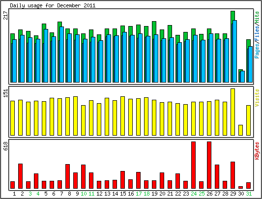Select the short yellow visits bar for day 30
Screen dimensions: 262x199
[x=240, y=130]
